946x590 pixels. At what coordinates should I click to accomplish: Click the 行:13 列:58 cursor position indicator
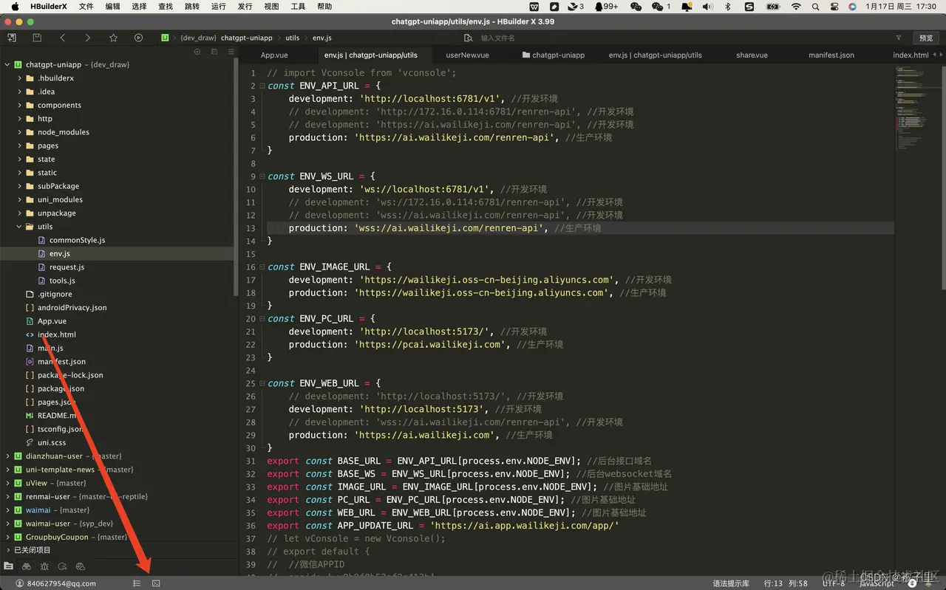(786, 583)
